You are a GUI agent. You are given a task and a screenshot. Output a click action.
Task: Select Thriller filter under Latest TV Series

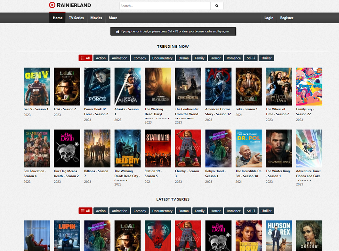click(x=266, y=211)
